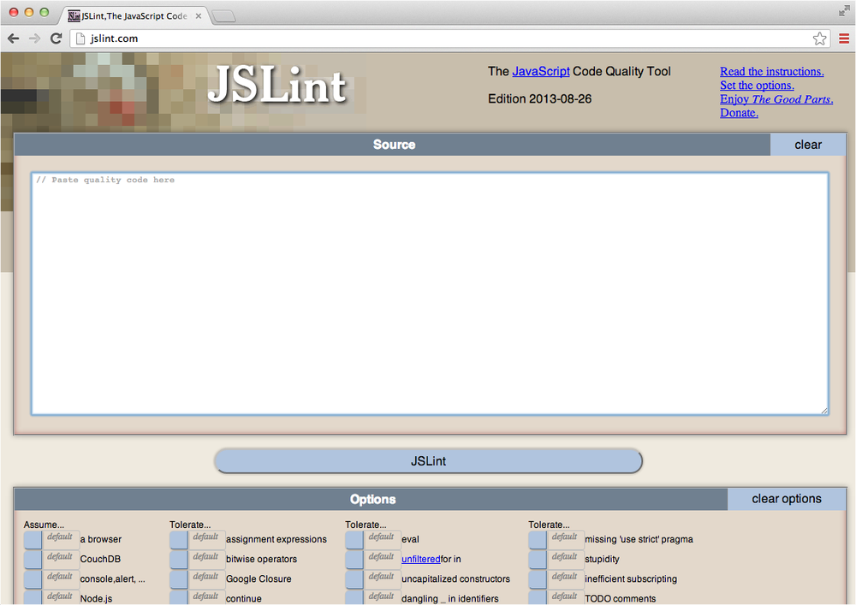Enable the 'stupidity' tolerate checkbox
This screenshot has width=856, height=605.
[537, 559]
